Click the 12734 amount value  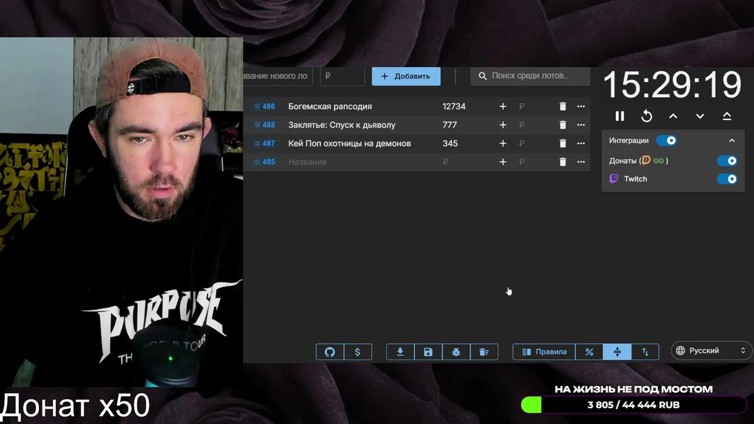(454, 107)
